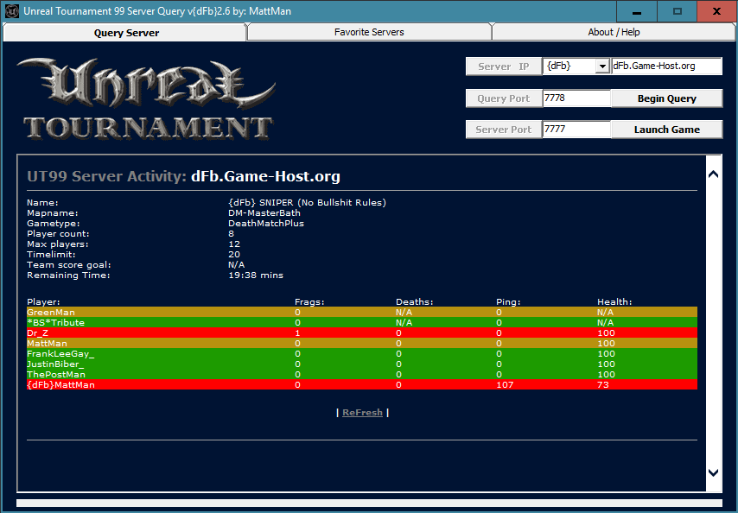738x513 pixels.
Task: Select the {dFb}MattMan player row
Action: coord(362,384)
